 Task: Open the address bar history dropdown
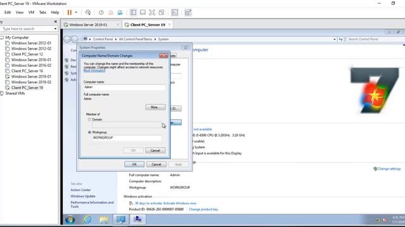pyautogui.click(x=335, y=39)
